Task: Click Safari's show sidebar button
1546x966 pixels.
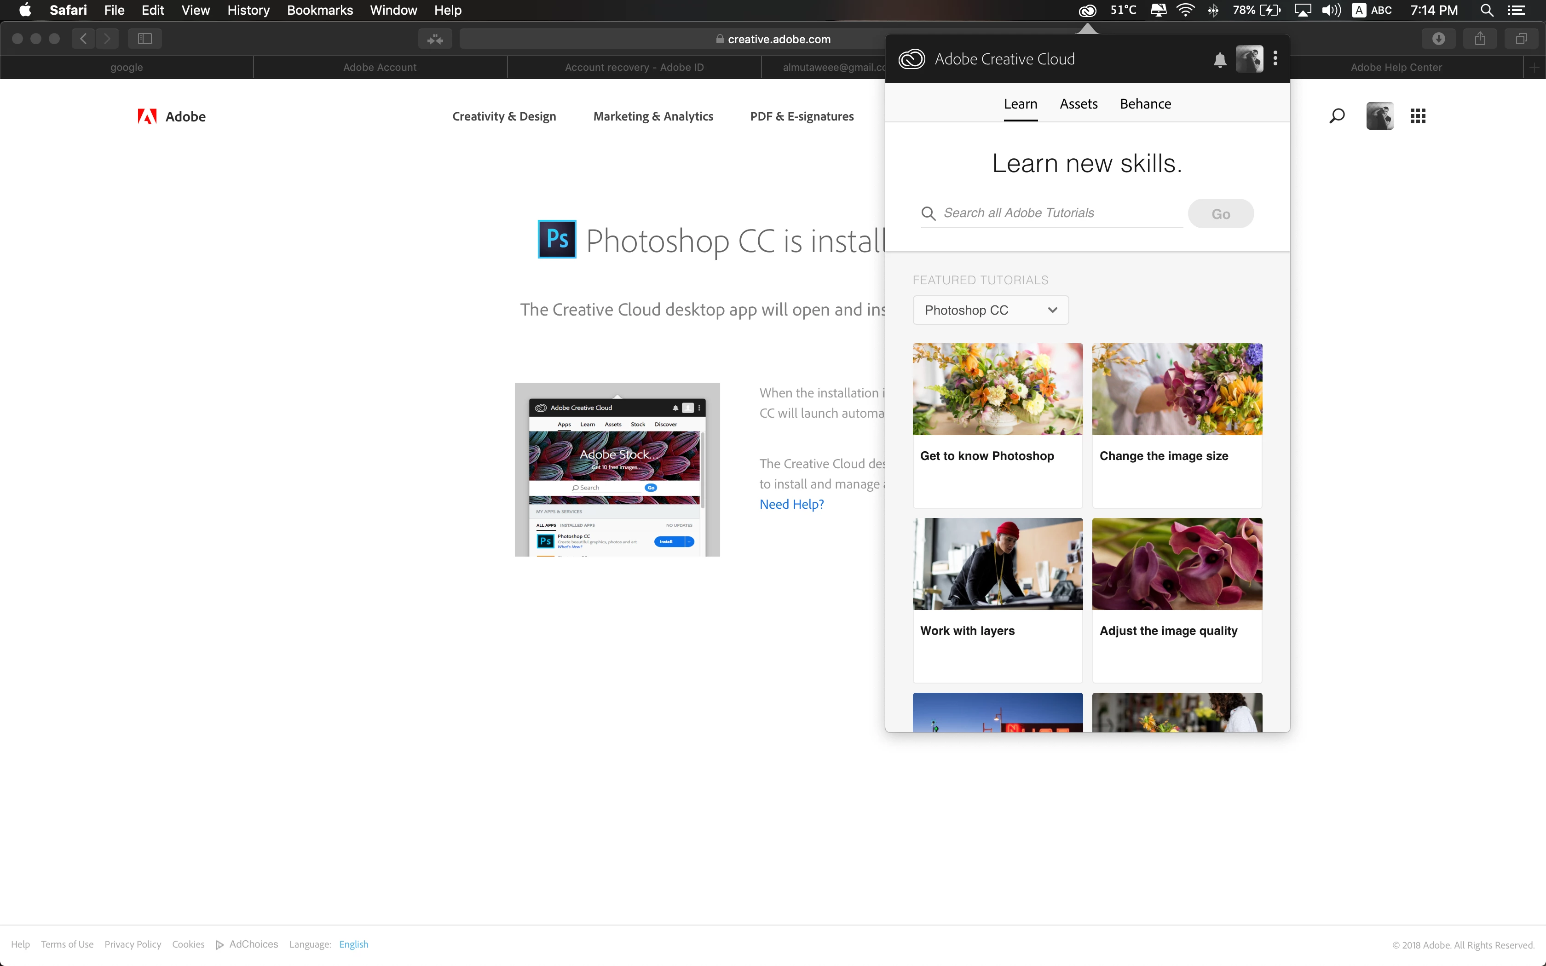Action: (x=144, y=39)
